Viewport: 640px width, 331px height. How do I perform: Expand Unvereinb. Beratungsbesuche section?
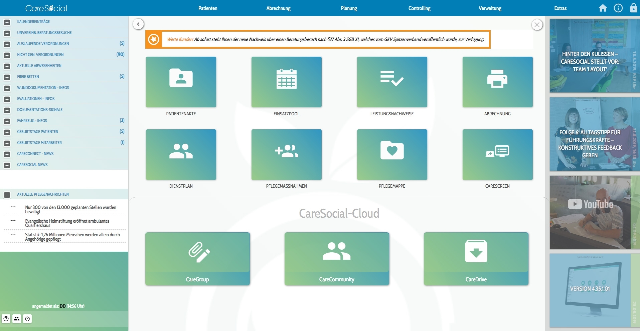click(x=7, y=33)
